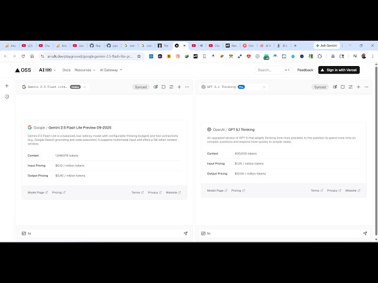Click the new window icon in GPT 5.1 panel
This screenshot has height=283, width=378.
pos(343,87)
